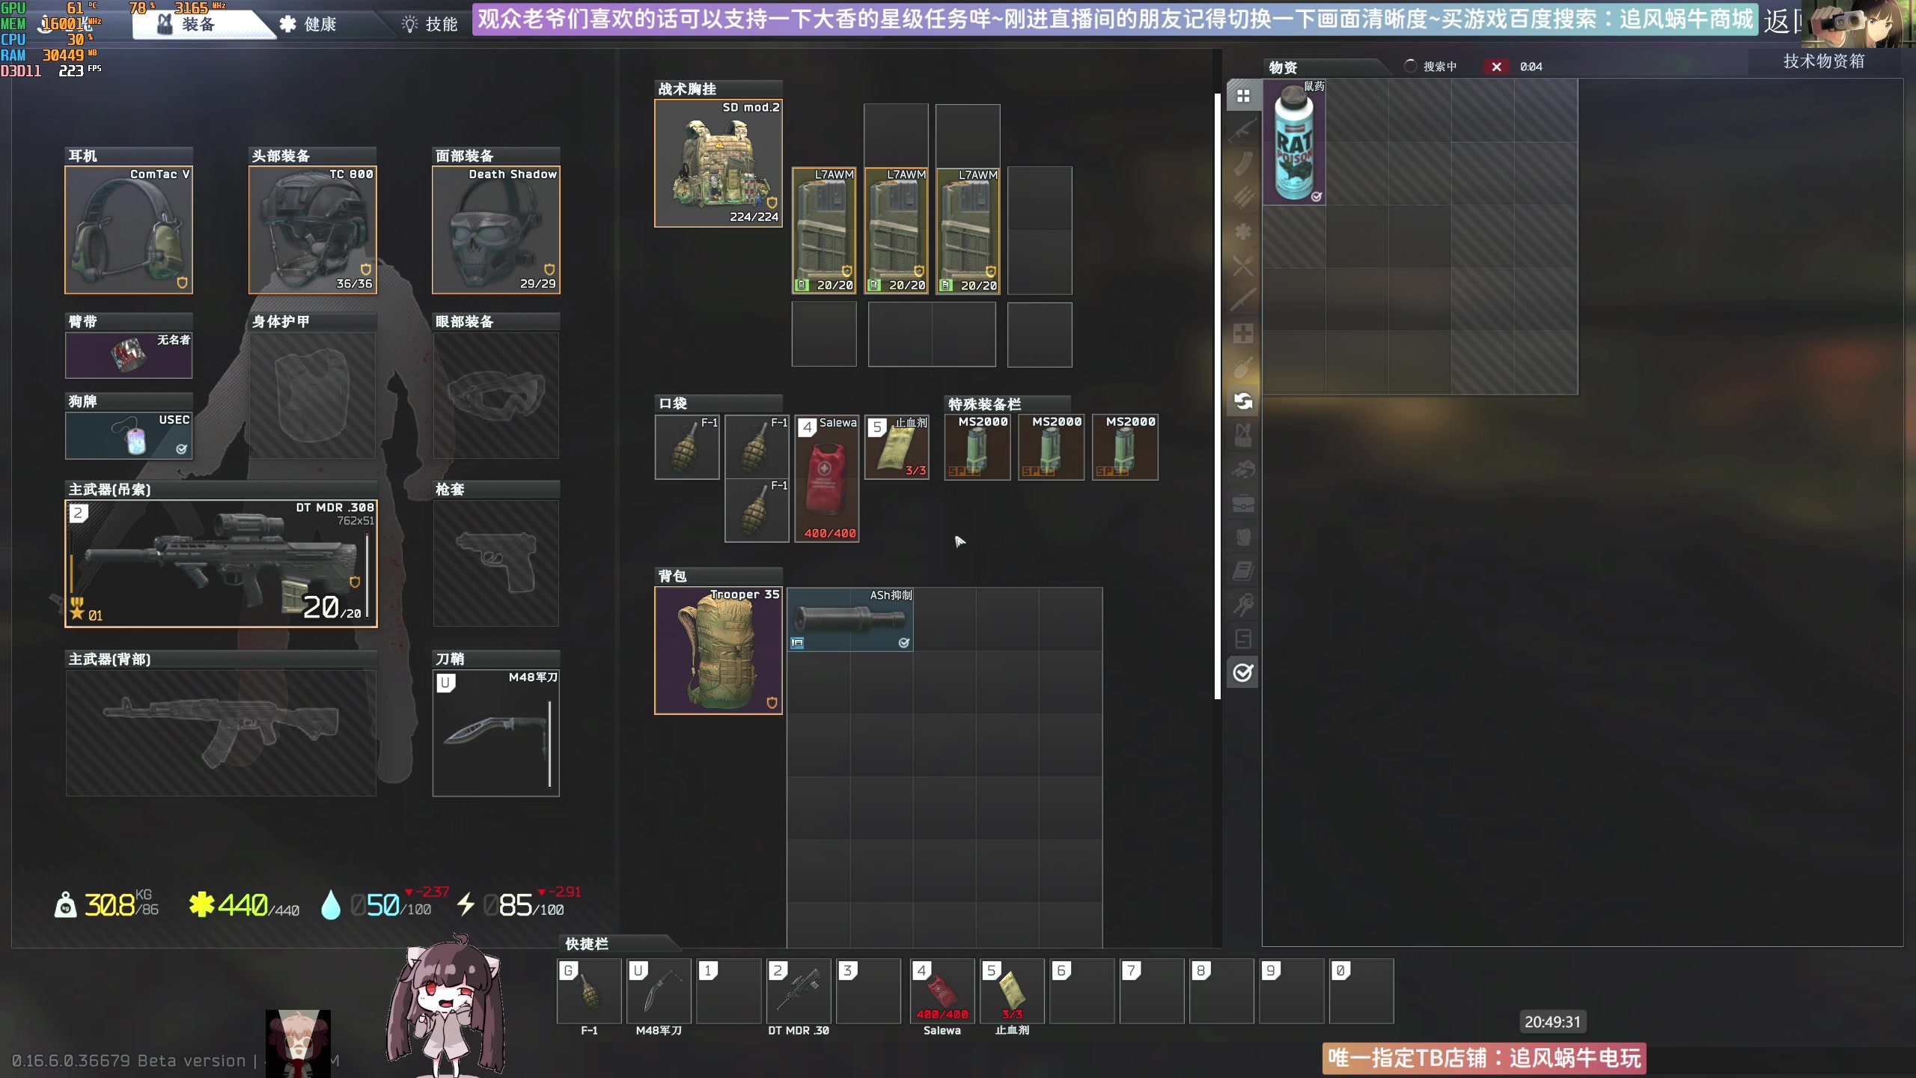Select the DT MDR .308 rifle
The image size is (1916, 1078).
coord(221,564)
